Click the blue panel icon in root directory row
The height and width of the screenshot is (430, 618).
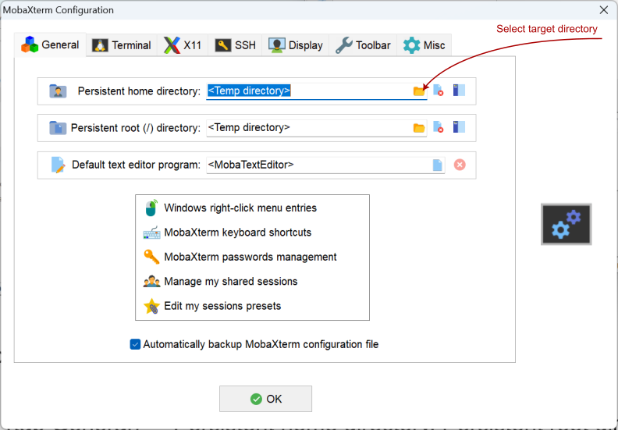click(459, 127)
